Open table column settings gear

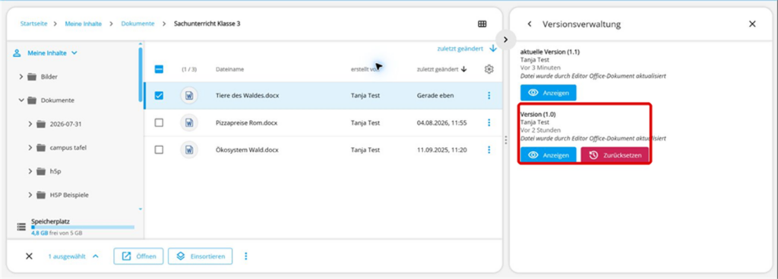[489, 69]
